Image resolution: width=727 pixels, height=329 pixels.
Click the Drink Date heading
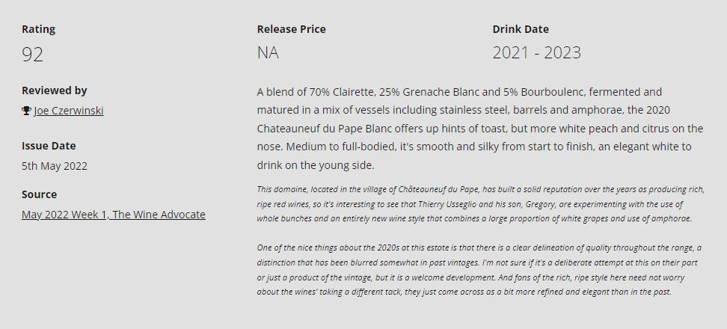coord(520,29)
